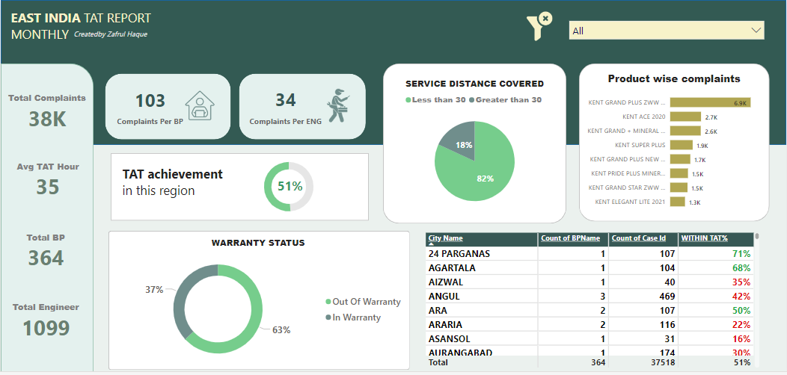
Task: Click the table's vertical scrollbar
Action: pos(756,299)
